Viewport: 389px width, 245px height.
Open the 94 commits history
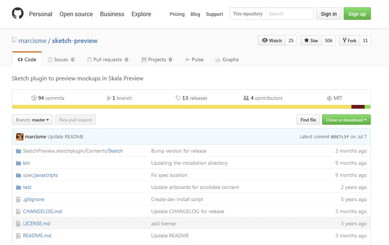[48, 98]
